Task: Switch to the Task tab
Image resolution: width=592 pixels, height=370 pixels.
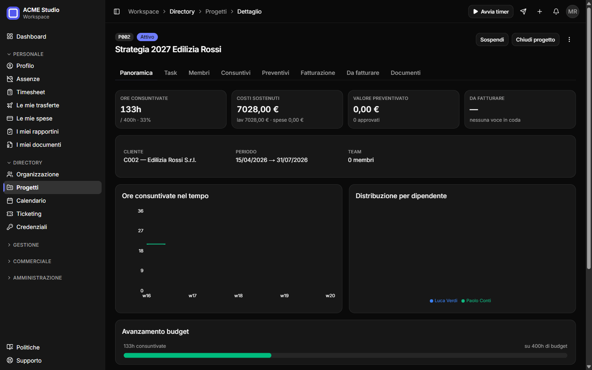Action: (171, 73)
